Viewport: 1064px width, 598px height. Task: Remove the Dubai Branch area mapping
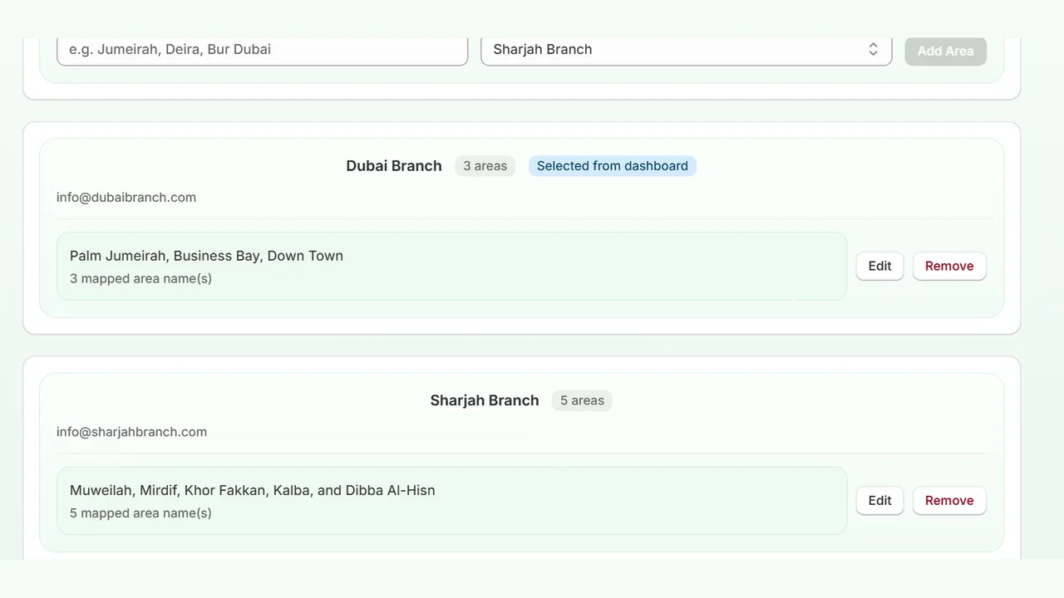[949, 266]
